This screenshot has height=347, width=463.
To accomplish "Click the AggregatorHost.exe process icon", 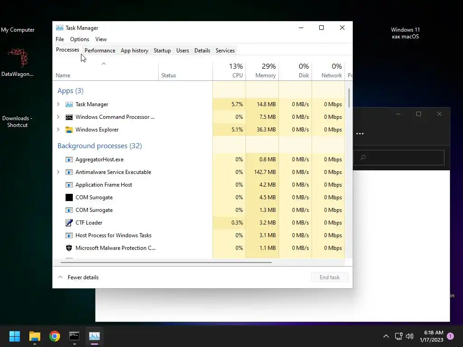I will [x=69, y=159].
